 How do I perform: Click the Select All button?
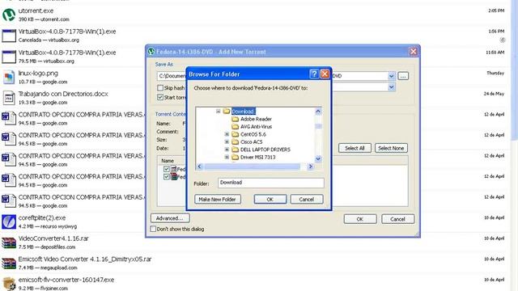point(355,148)
